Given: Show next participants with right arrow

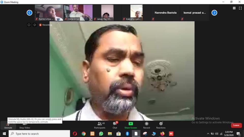Looking at the screenshot, I should click(x=214, y=12).
